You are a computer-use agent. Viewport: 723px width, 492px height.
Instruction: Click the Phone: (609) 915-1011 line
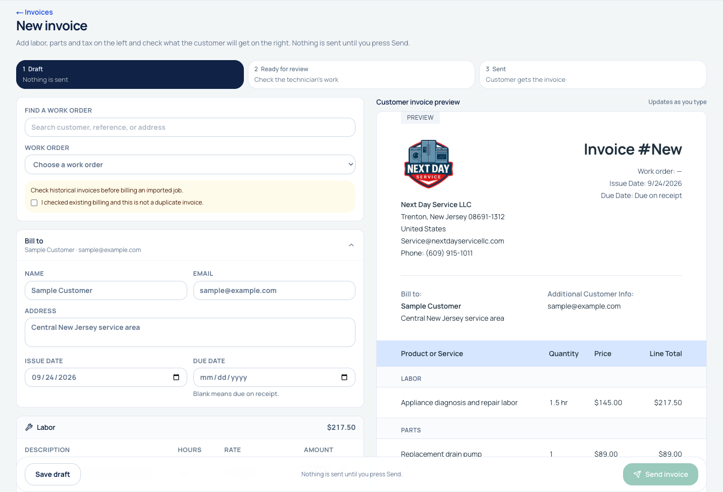pos(437,253)
